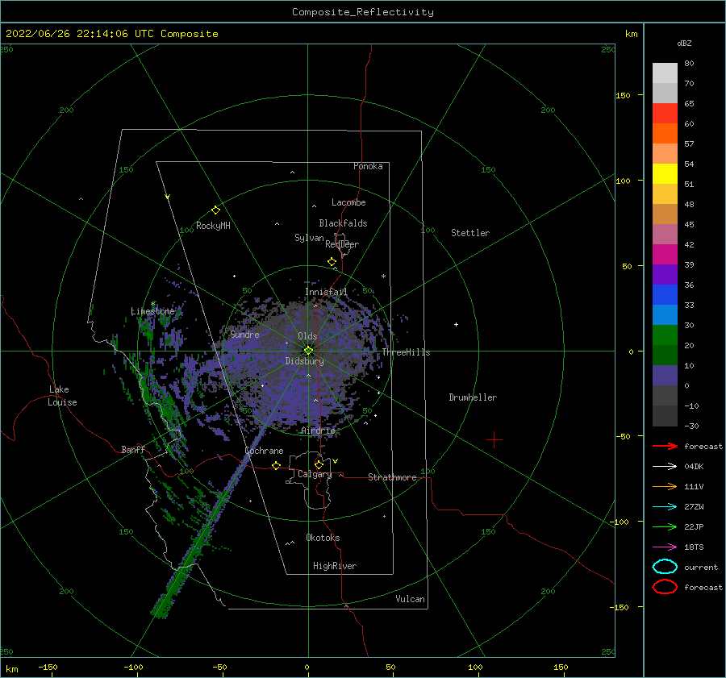
Task: Click the magenta swatch below 42 dBZ
Action: 665,254
